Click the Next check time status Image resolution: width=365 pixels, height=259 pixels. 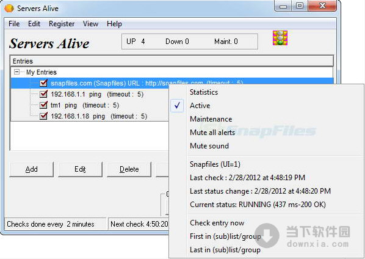(x=139, y=224)
